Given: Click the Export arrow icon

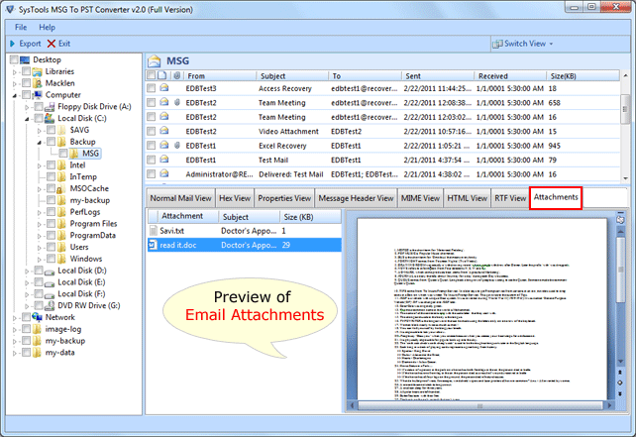Looking at the screenshot, I should pyautogui.click(x=12, y=44).
